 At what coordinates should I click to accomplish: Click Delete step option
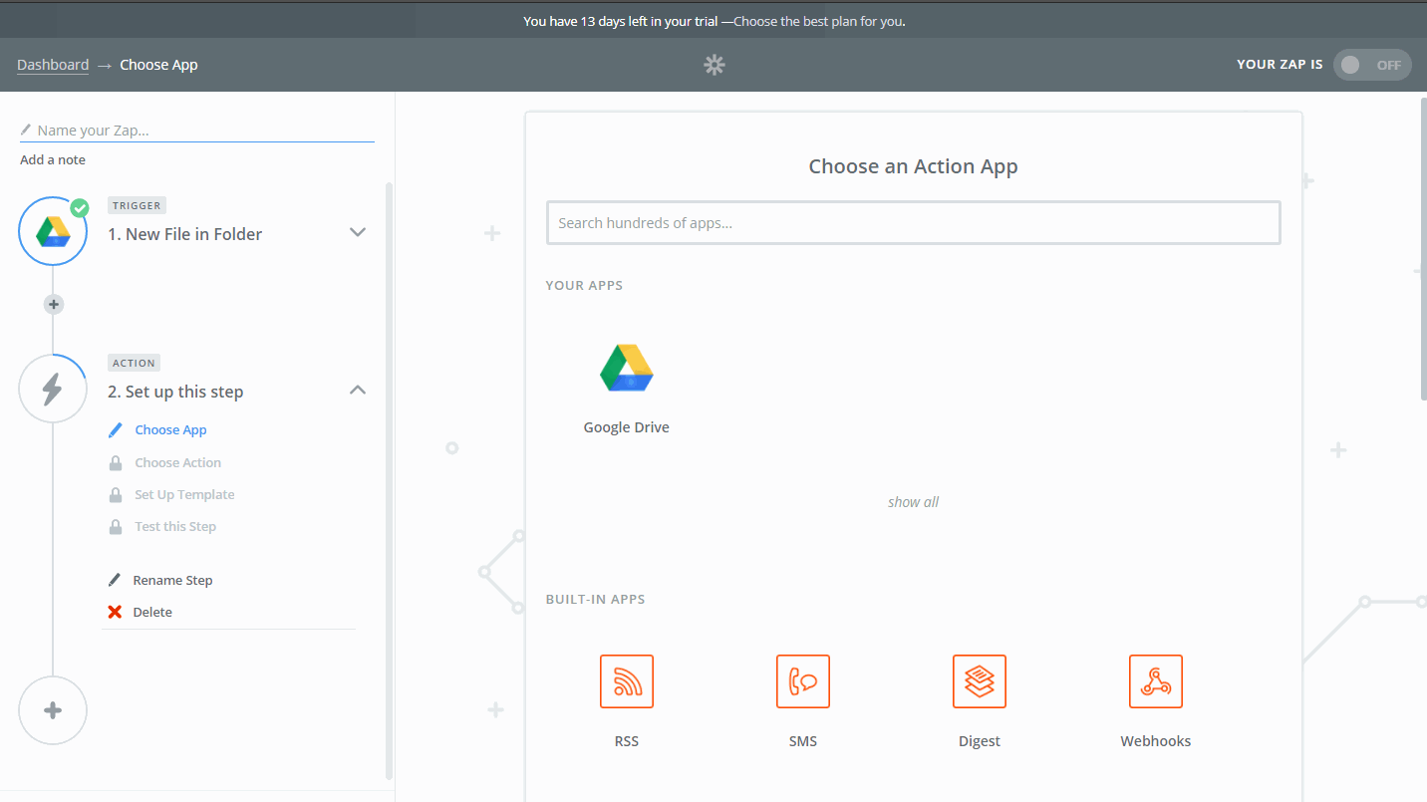tap(152, 612)
